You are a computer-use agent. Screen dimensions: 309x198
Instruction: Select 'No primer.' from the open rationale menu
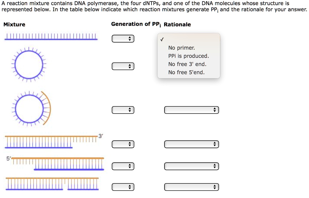pos(182,48)
